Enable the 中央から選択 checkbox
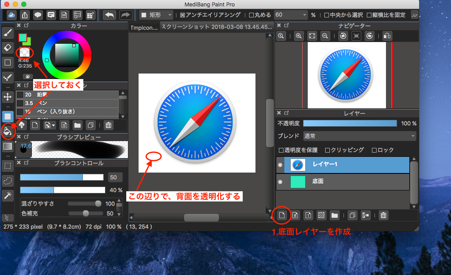Screen dimensions: 451x275 (326, 15)
